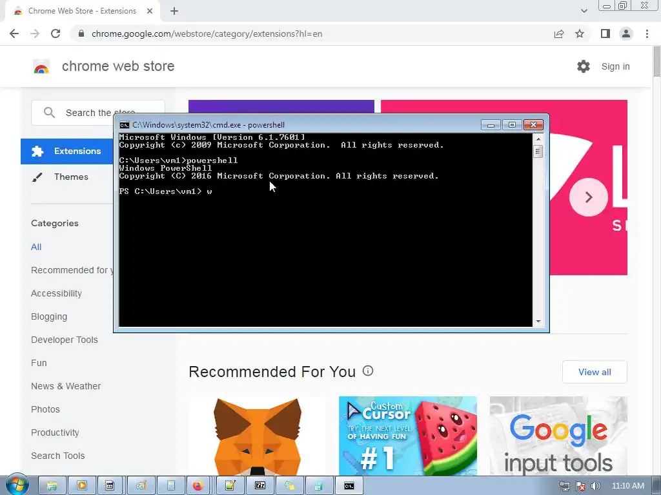The image size is (661, 495).
Task: Click the Chrome Web Store rainbow logo
Action: click(41, 66)
